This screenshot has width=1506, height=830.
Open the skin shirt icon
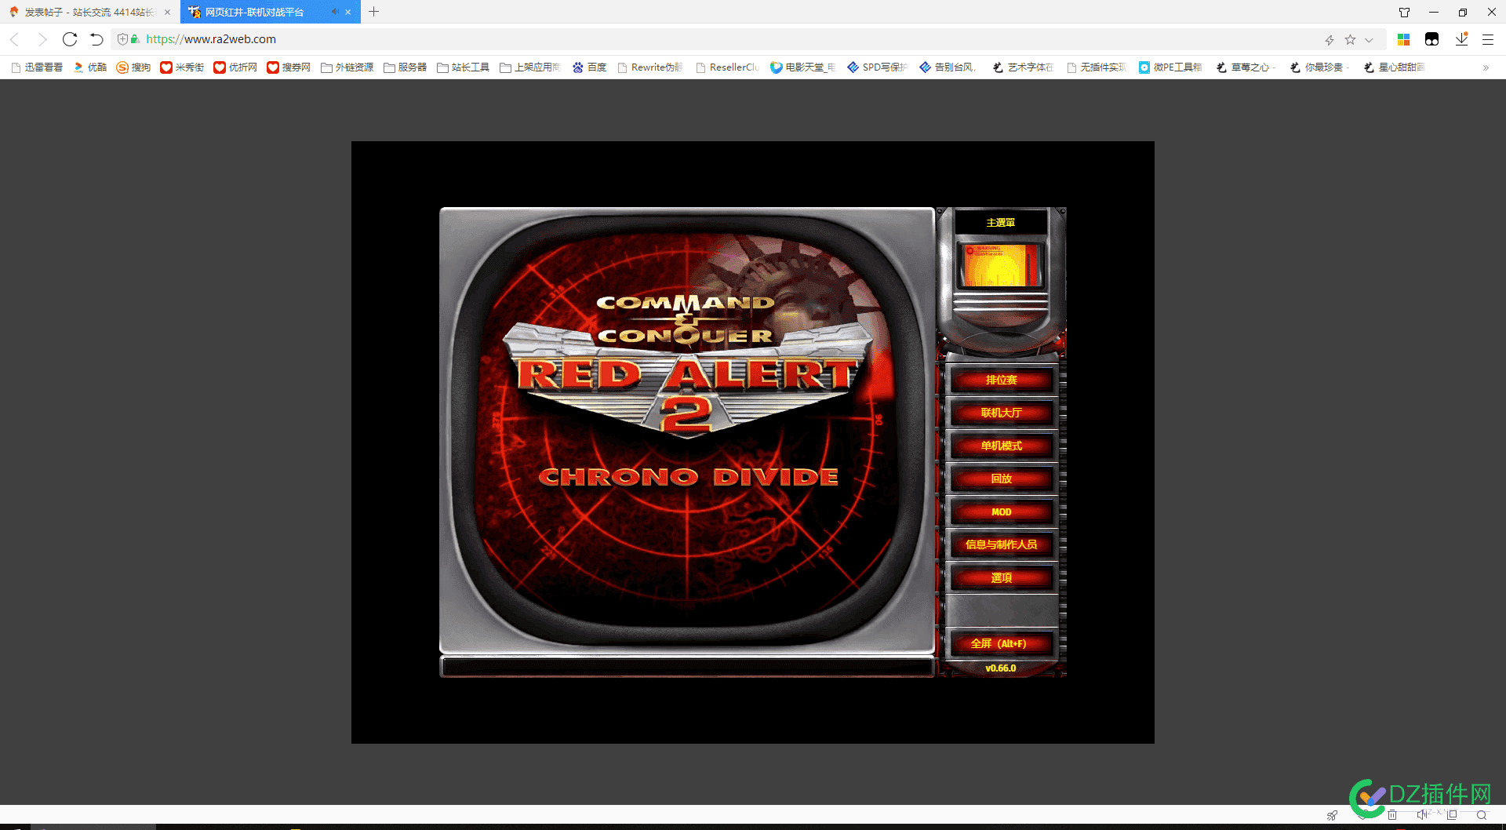coord(1404,12)
